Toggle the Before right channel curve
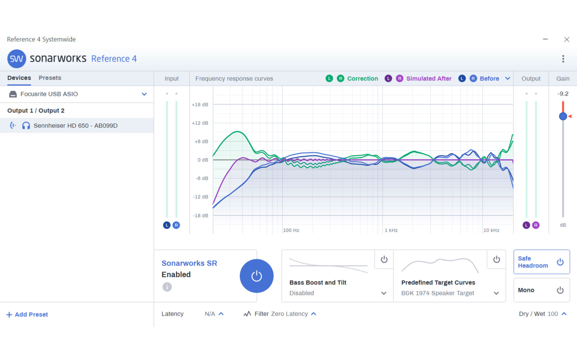 click(x=473, y=78)
